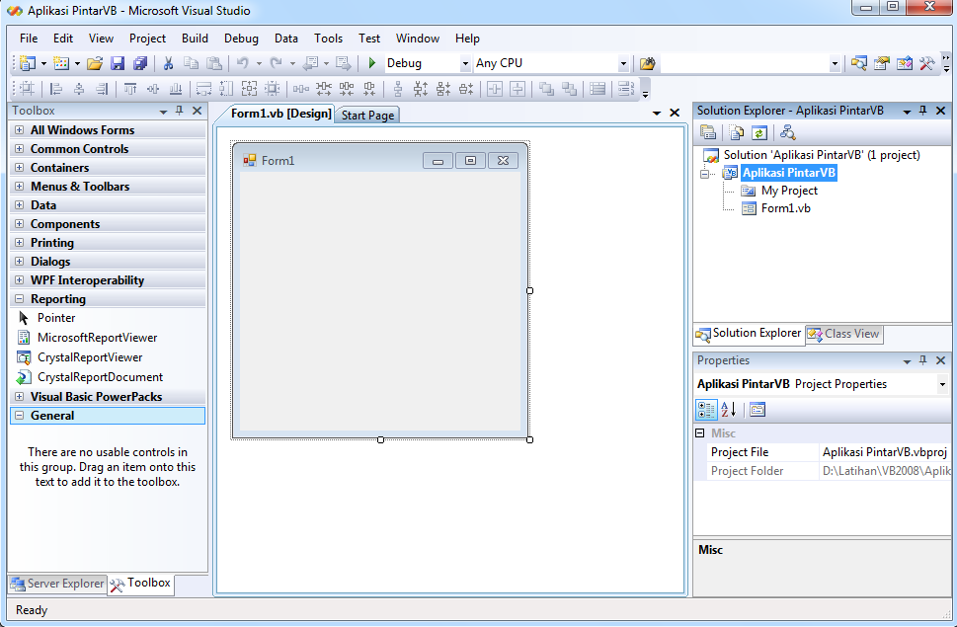This screenshot has height=627, width=957.
Task: Click the Align Lefts layout icon
Action: click(x=56, y=89)
